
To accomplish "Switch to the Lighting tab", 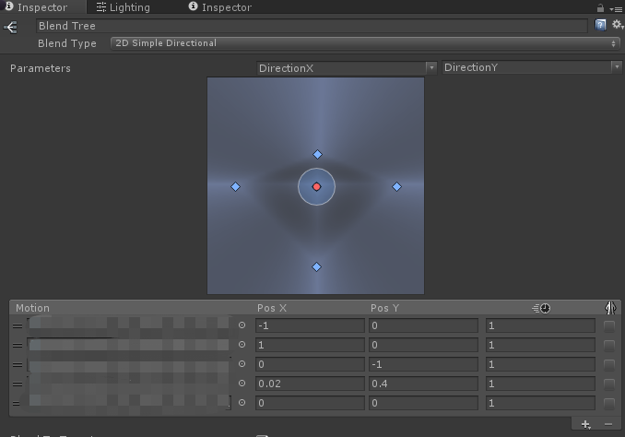I will pyautogui.click(x=124, y=7).
